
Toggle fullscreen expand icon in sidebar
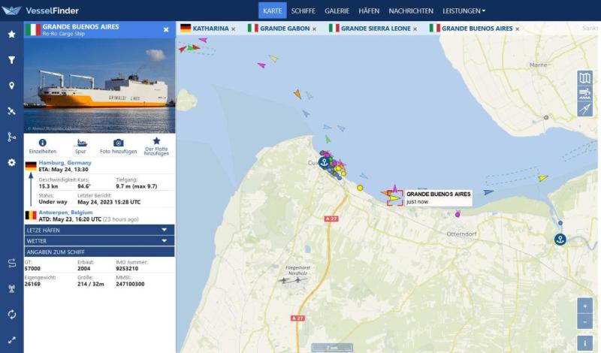point(12,340)
